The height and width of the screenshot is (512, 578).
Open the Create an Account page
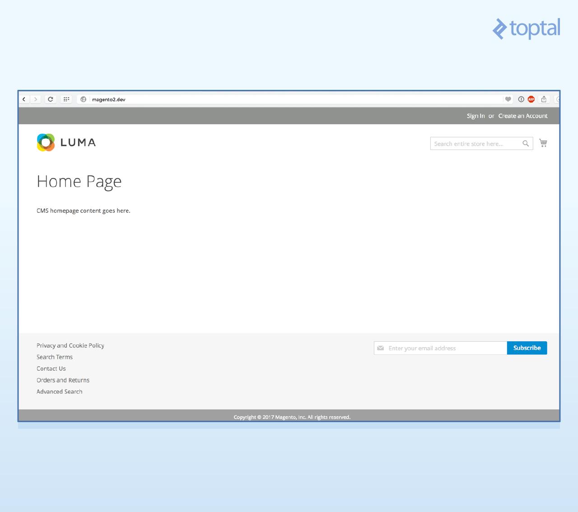(522, 116)
